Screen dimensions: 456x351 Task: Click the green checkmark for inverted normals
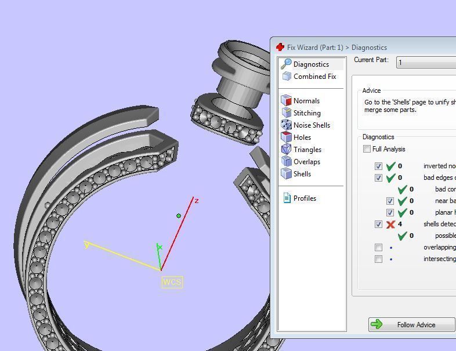[390, 166]
